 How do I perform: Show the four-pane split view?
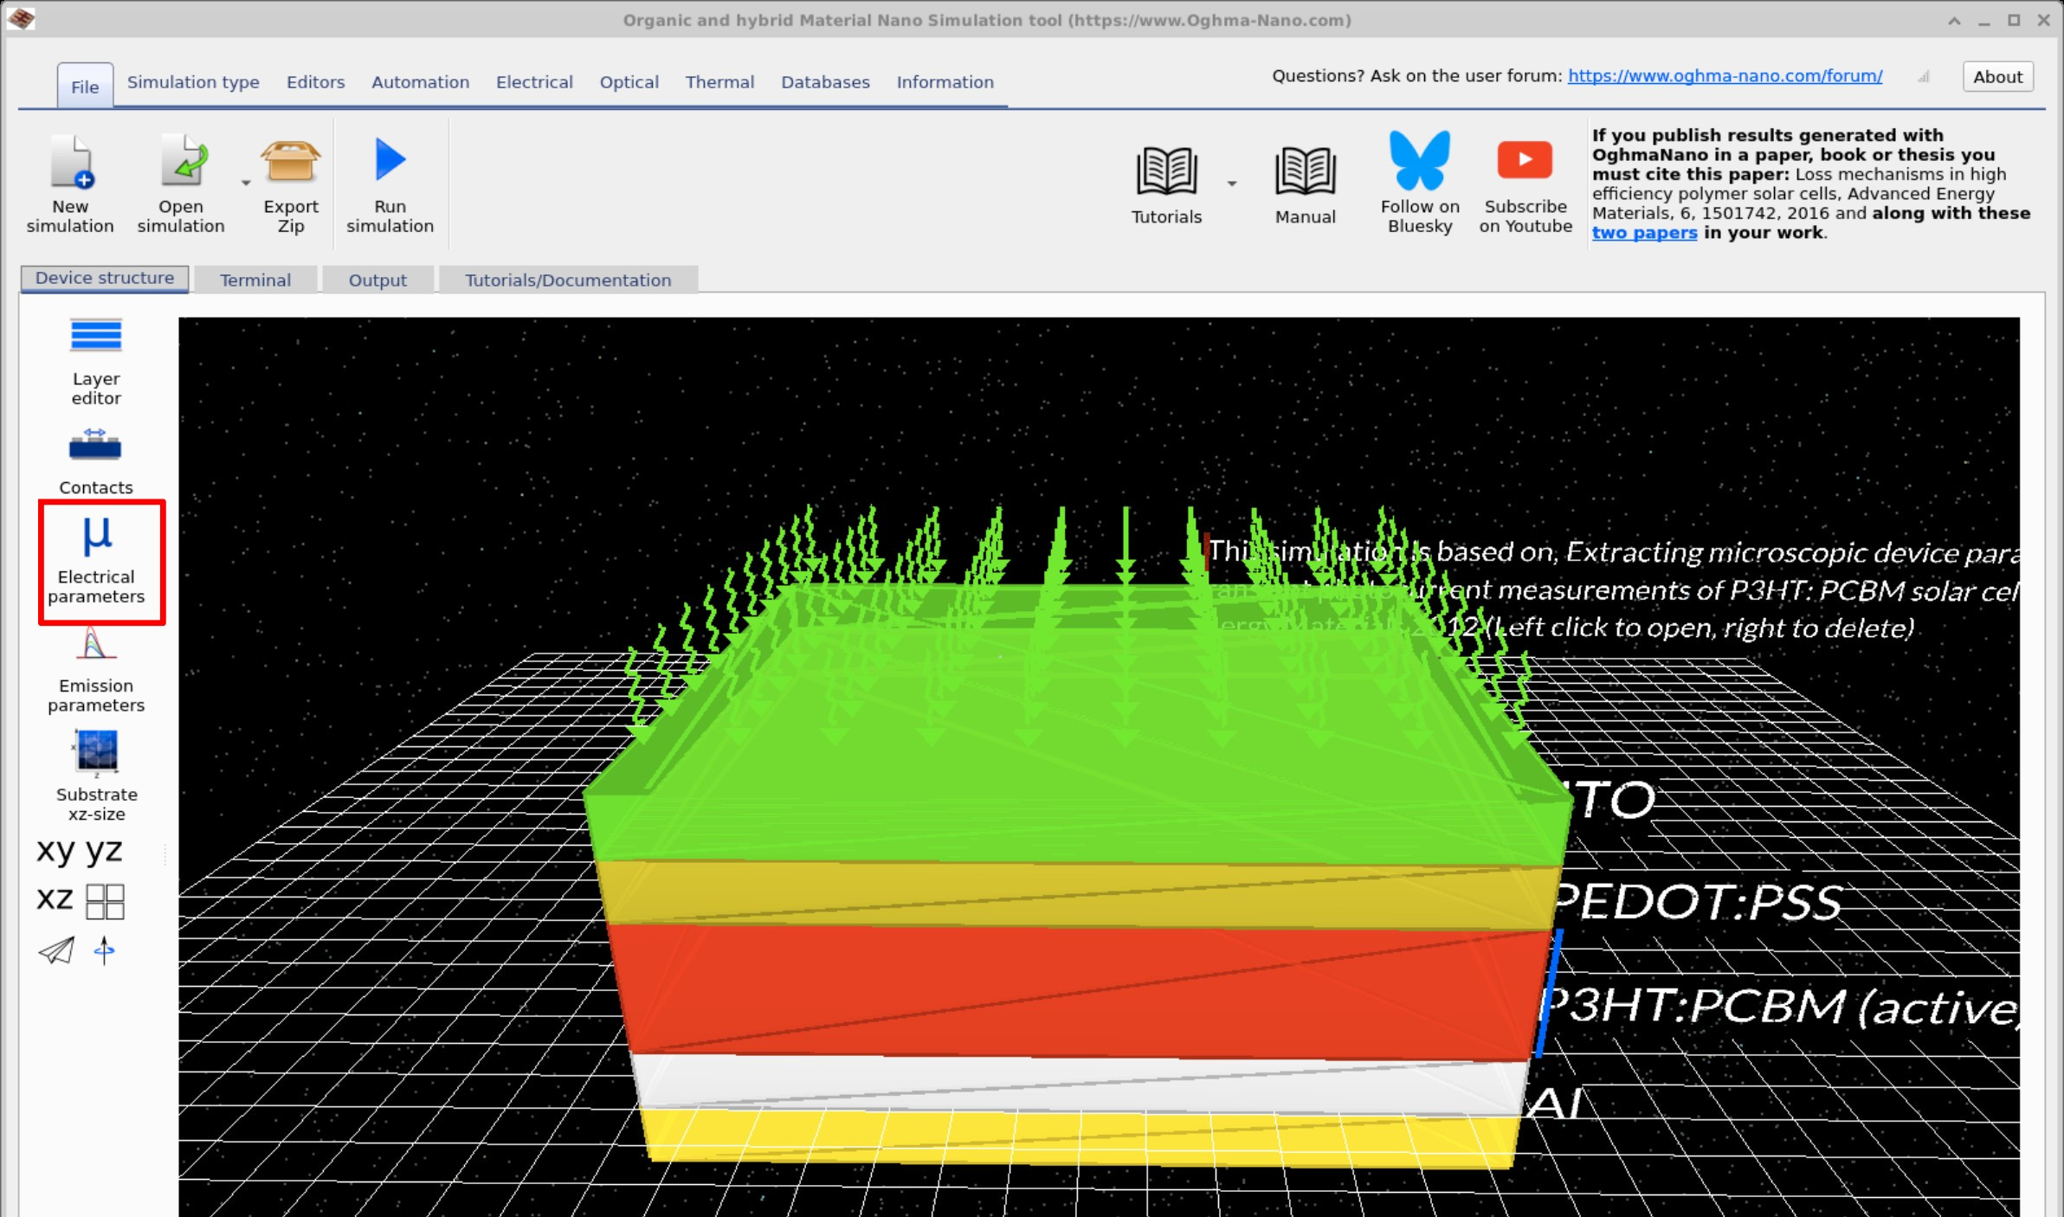[106, 901]
